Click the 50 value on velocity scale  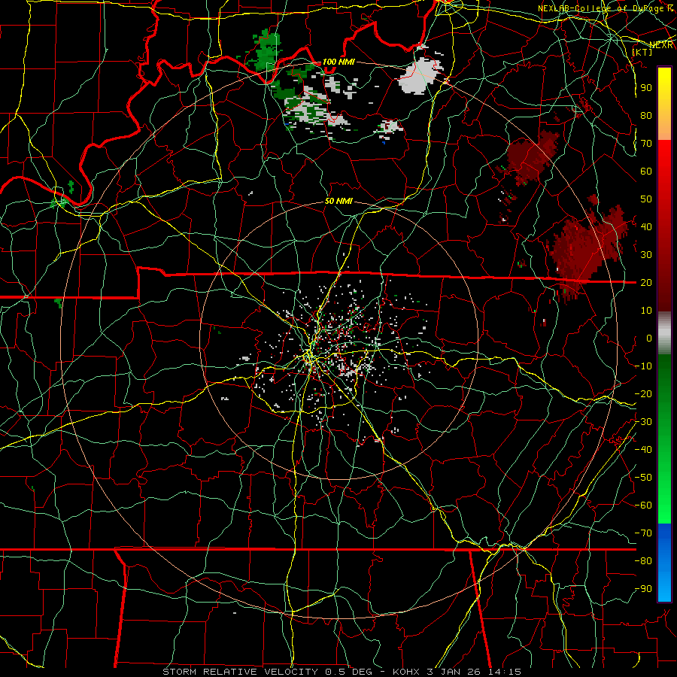coord(646,199)
